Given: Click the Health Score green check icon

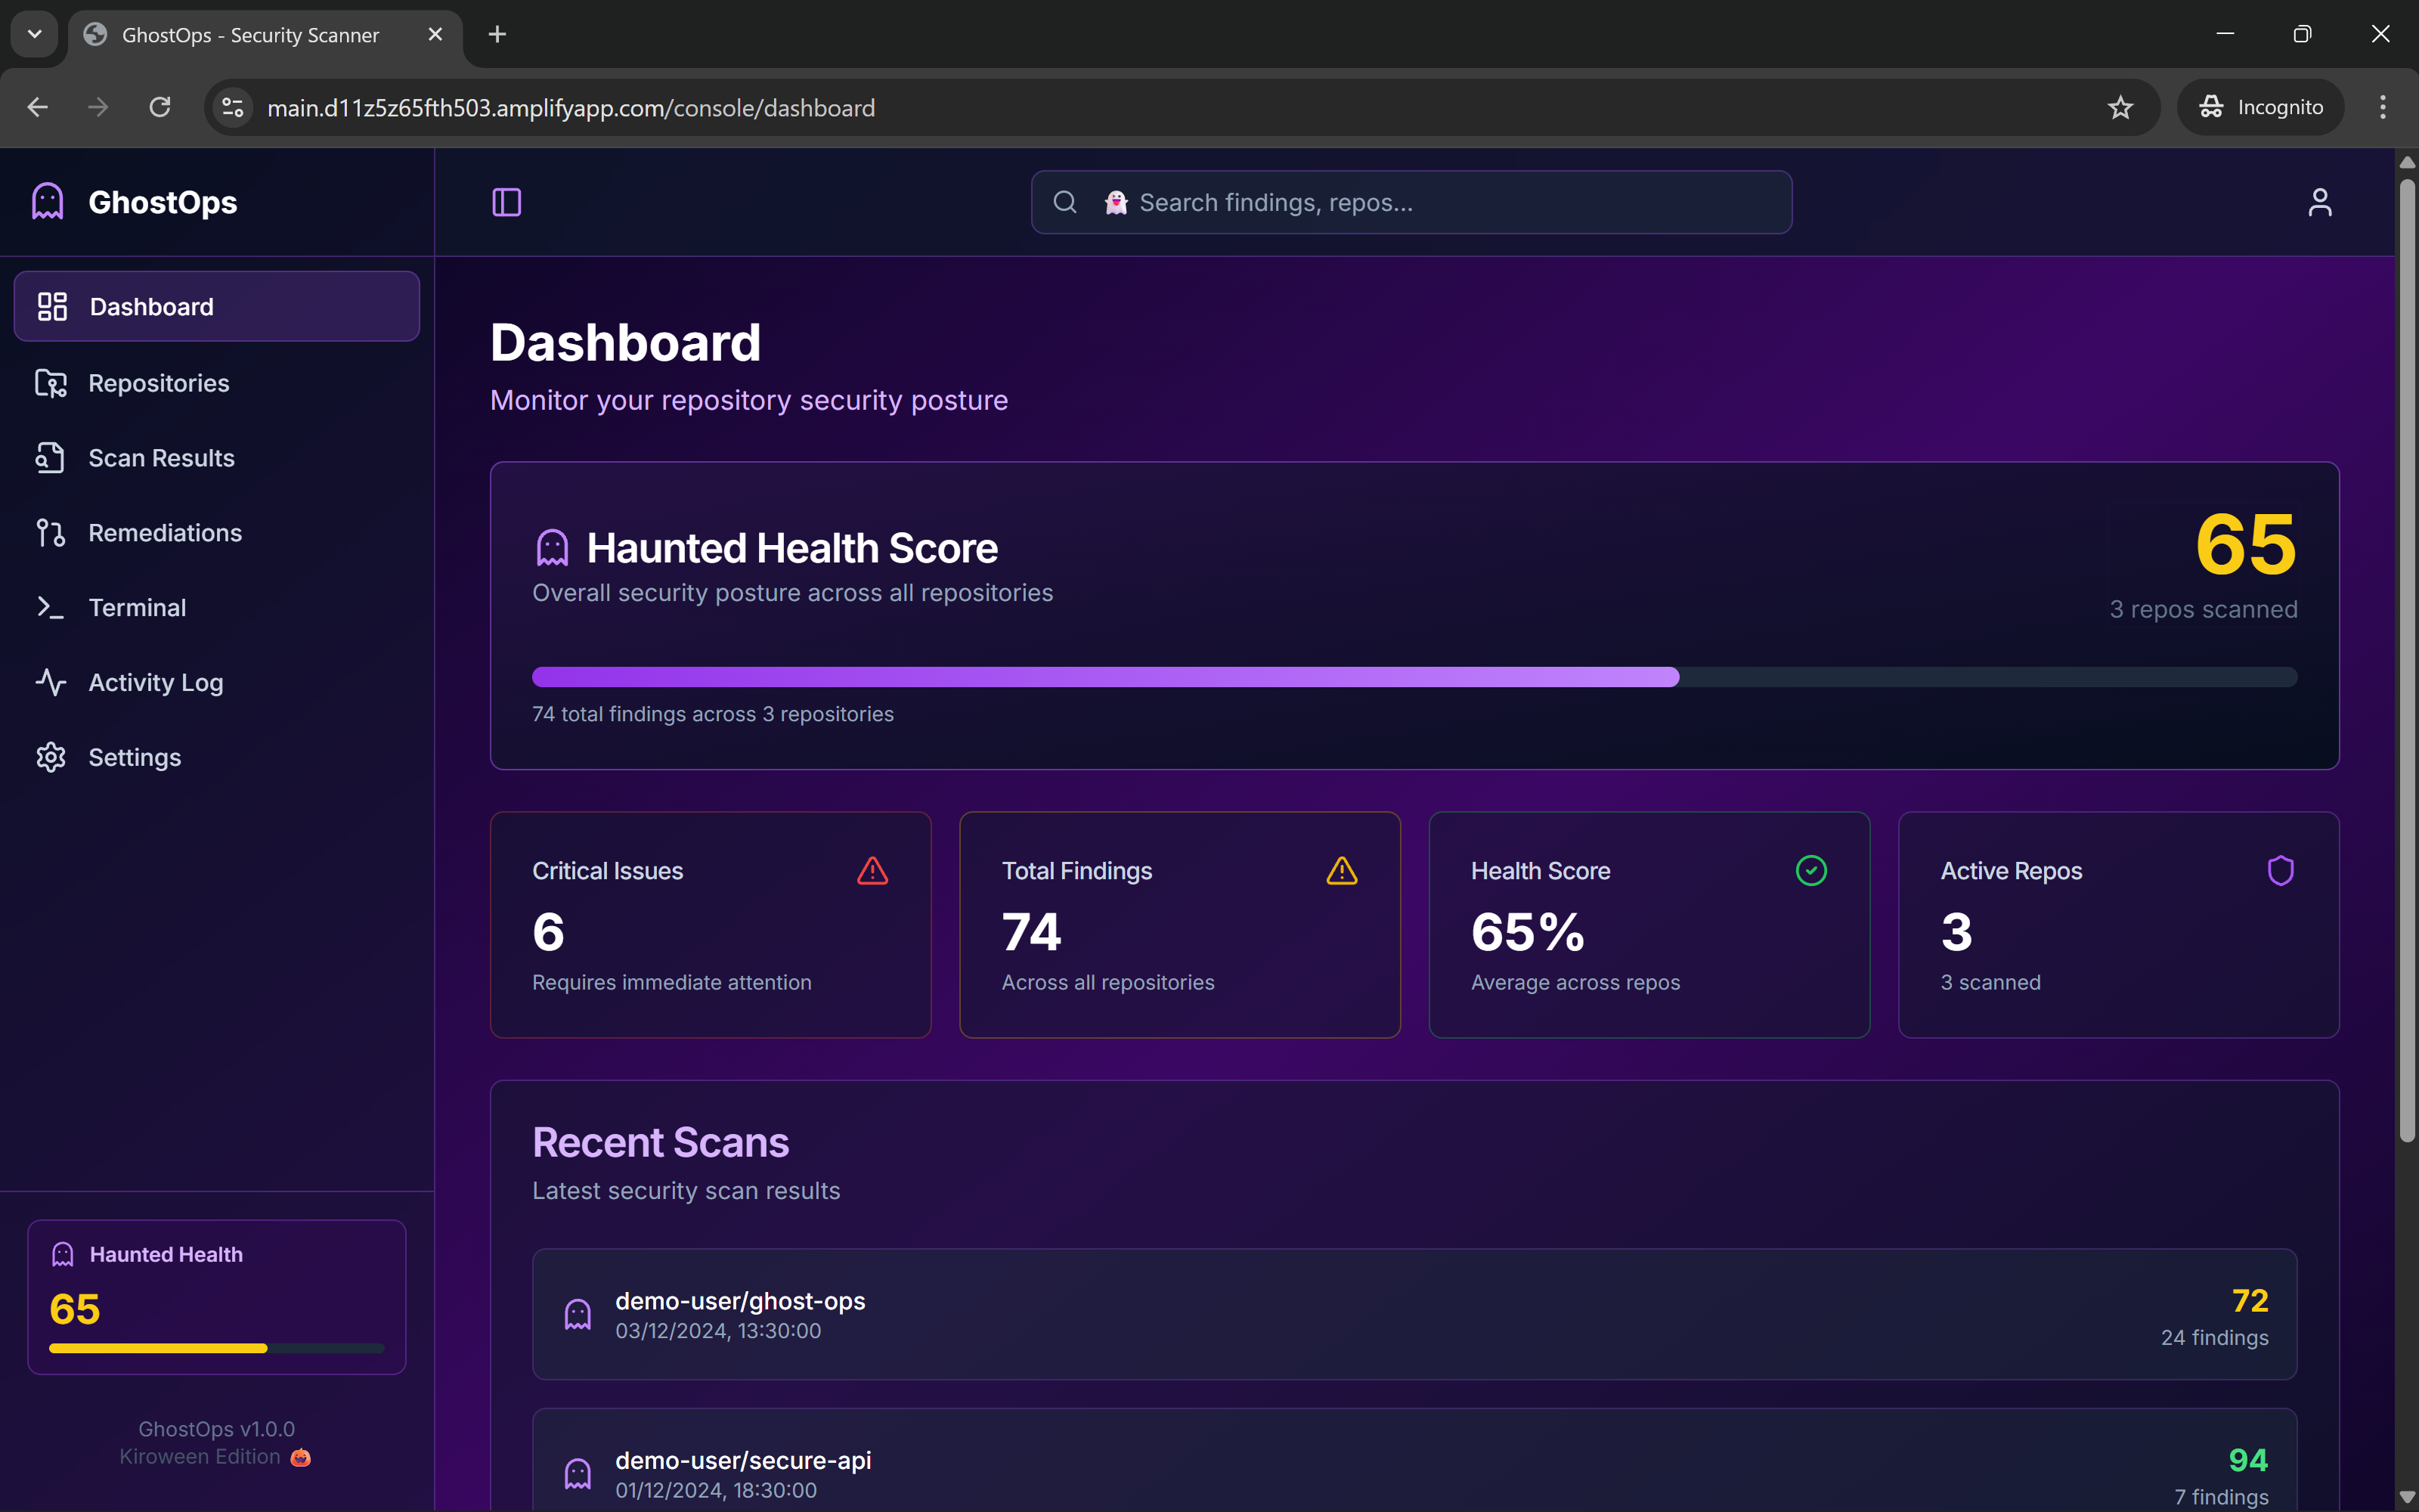Looking at the screenshot, I should pos(1810,871).
